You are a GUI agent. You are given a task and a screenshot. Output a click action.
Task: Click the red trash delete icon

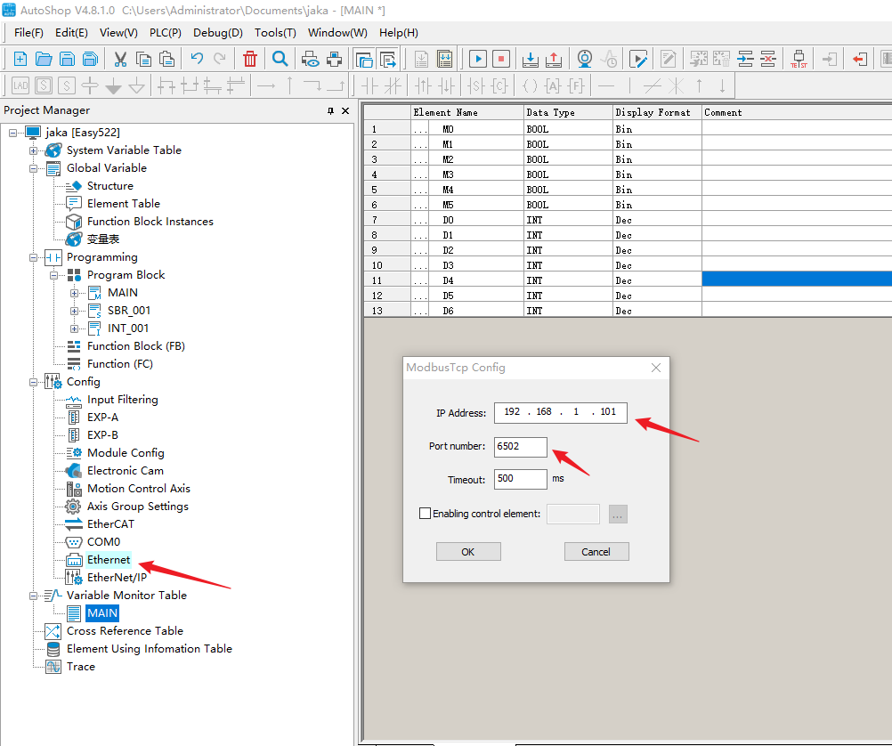pyautogui.click(x=250, y=60)
